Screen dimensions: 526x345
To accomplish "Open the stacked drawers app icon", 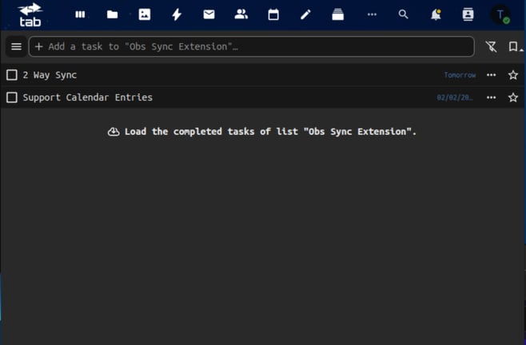I will pos(338,14).
